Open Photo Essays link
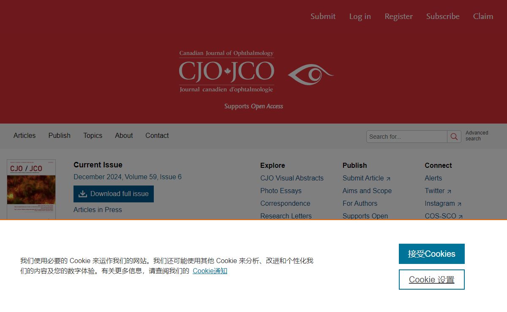This screenshot has width=507, height=312. point(281,191)
